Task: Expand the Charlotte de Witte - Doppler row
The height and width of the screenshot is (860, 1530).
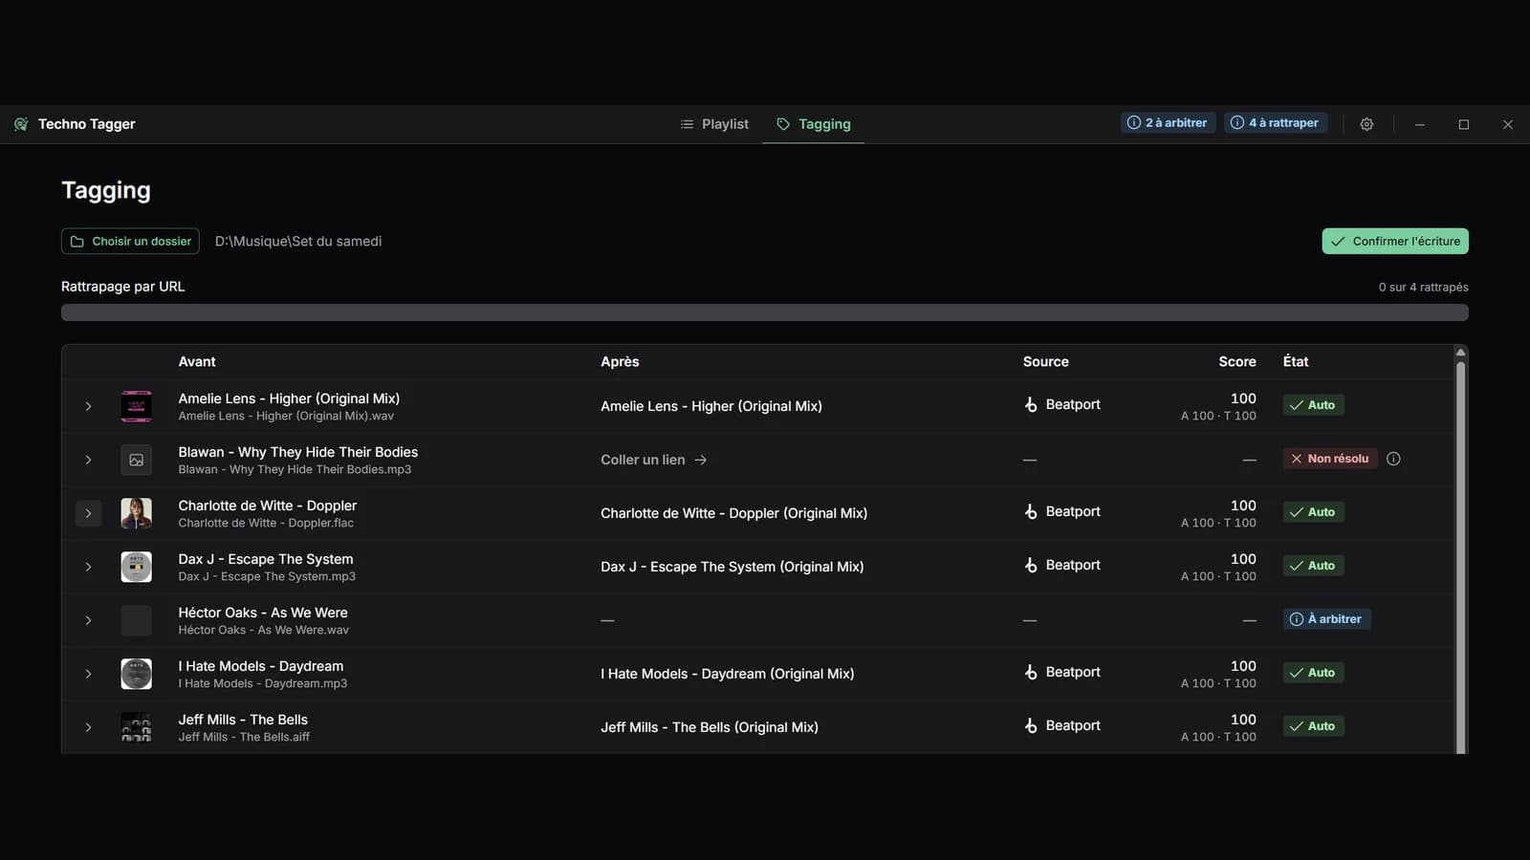Action: pyautogui.click(x=88, y=513)
